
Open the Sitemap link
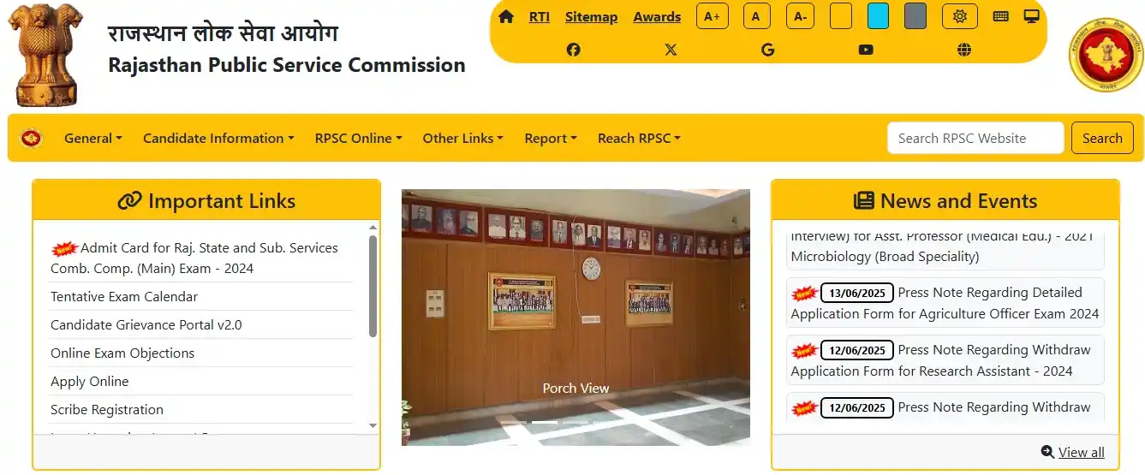click(591, 17)
